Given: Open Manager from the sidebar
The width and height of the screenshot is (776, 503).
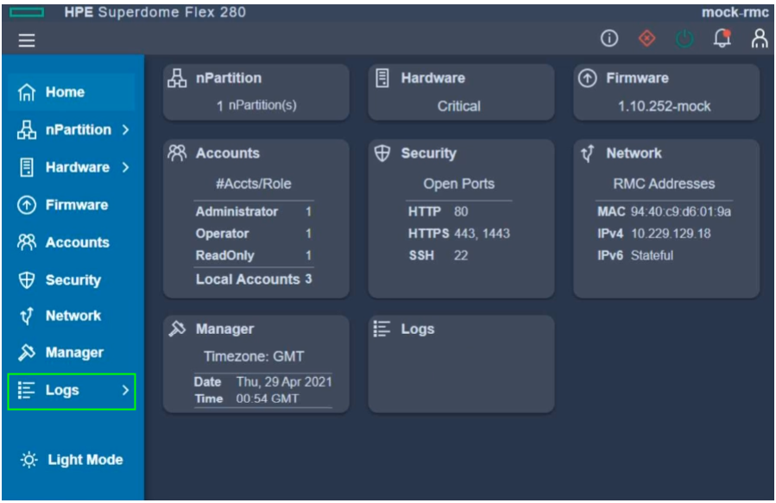Looking at the screenshot, I should (x=72, y=352).
